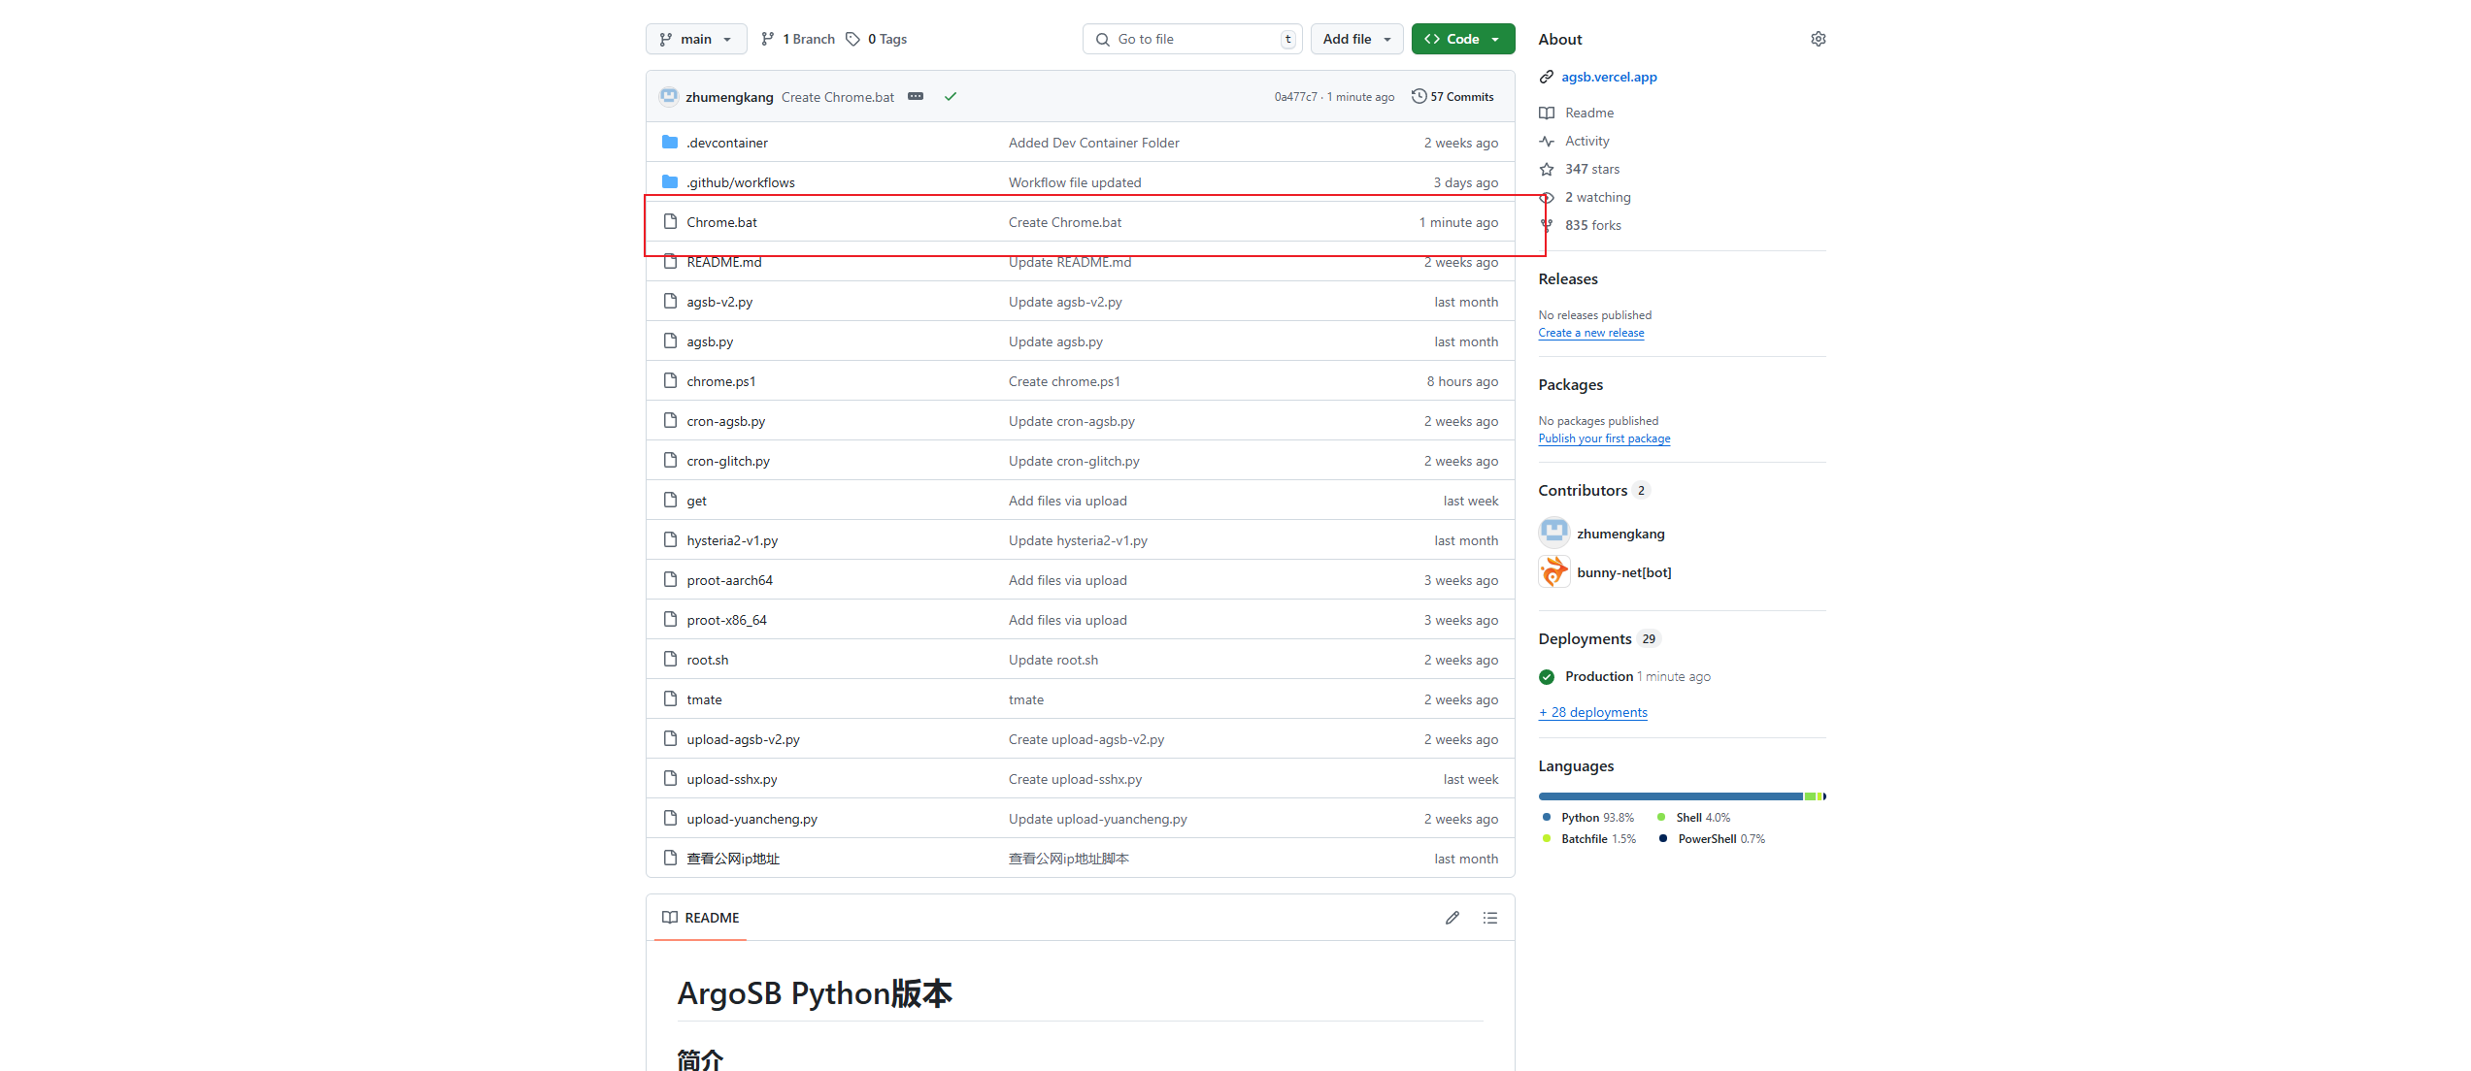This screenshot has height=1071, width=2471.
Task: Click the search magnifier in Go to file
Action: [x=1103, y=39]
